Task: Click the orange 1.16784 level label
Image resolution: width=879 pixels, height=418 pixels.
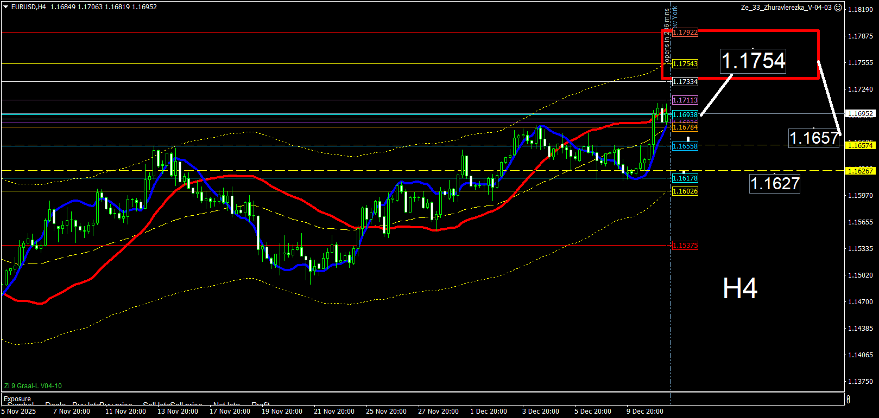Action: click(x=685, y=127)
